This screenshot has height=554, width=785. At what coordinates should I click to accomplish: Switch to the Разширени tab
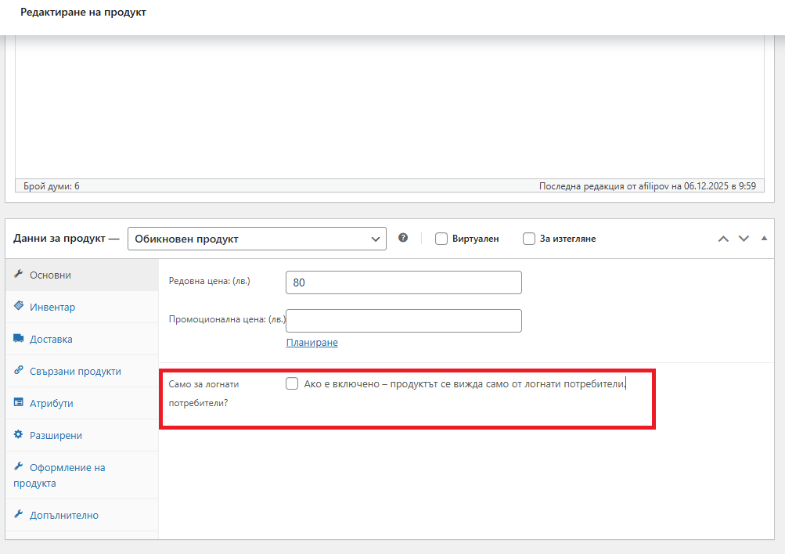click(x=56, y=435)
